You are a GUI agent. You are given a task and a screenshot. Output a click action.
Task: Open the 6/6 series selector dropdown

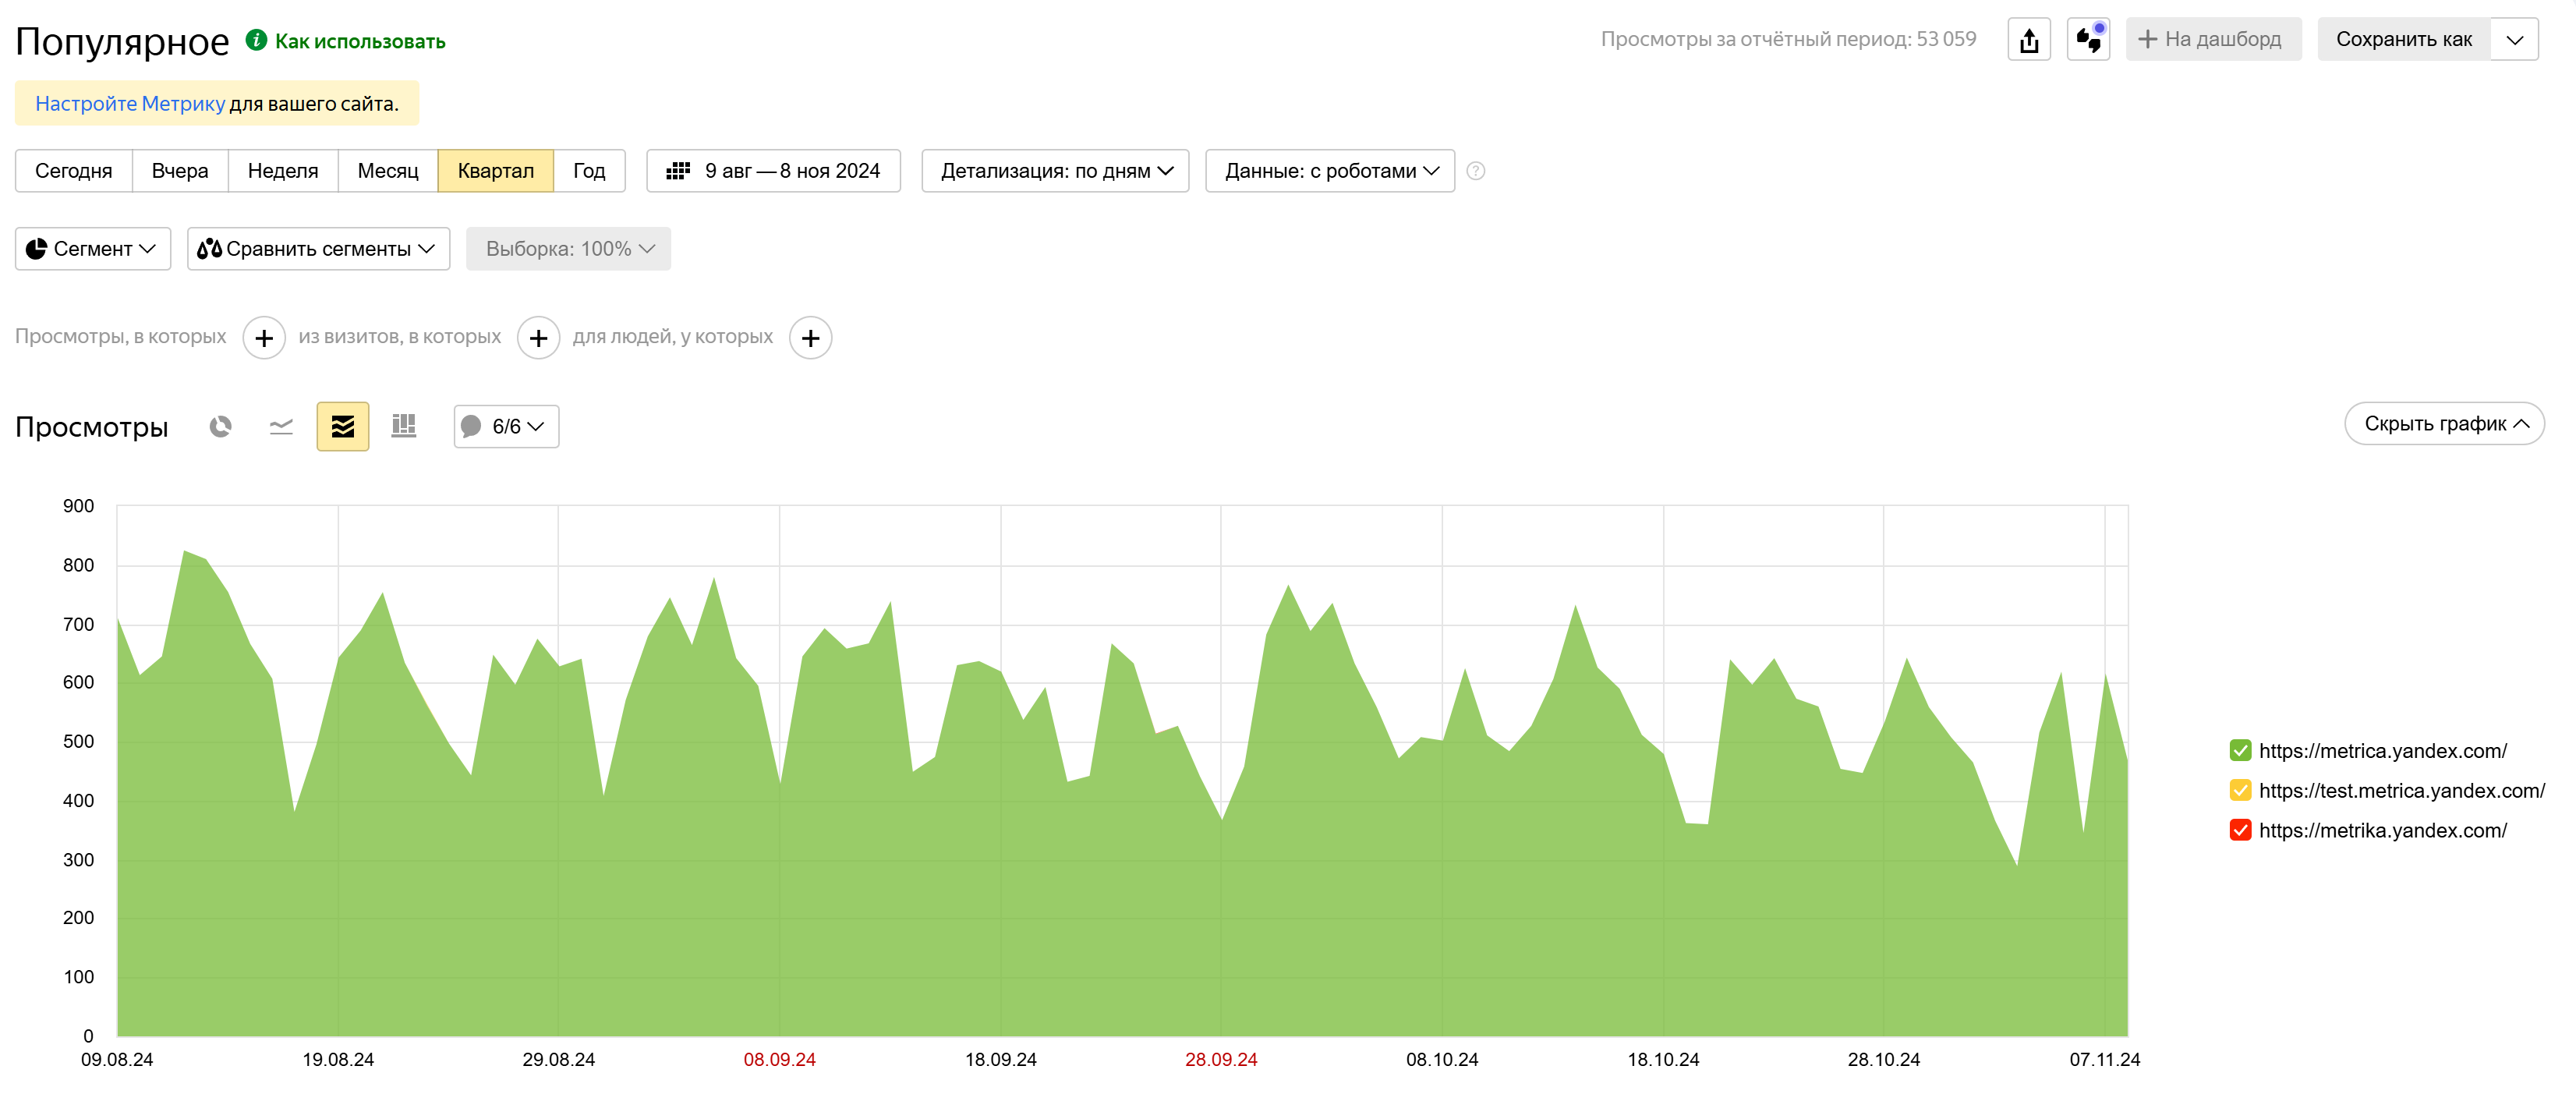point(506,427)
